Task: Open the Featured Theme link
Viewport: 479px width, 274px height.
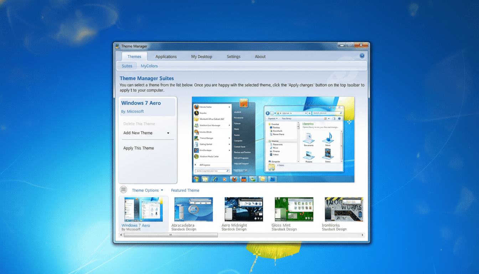Action: (185, 190)
